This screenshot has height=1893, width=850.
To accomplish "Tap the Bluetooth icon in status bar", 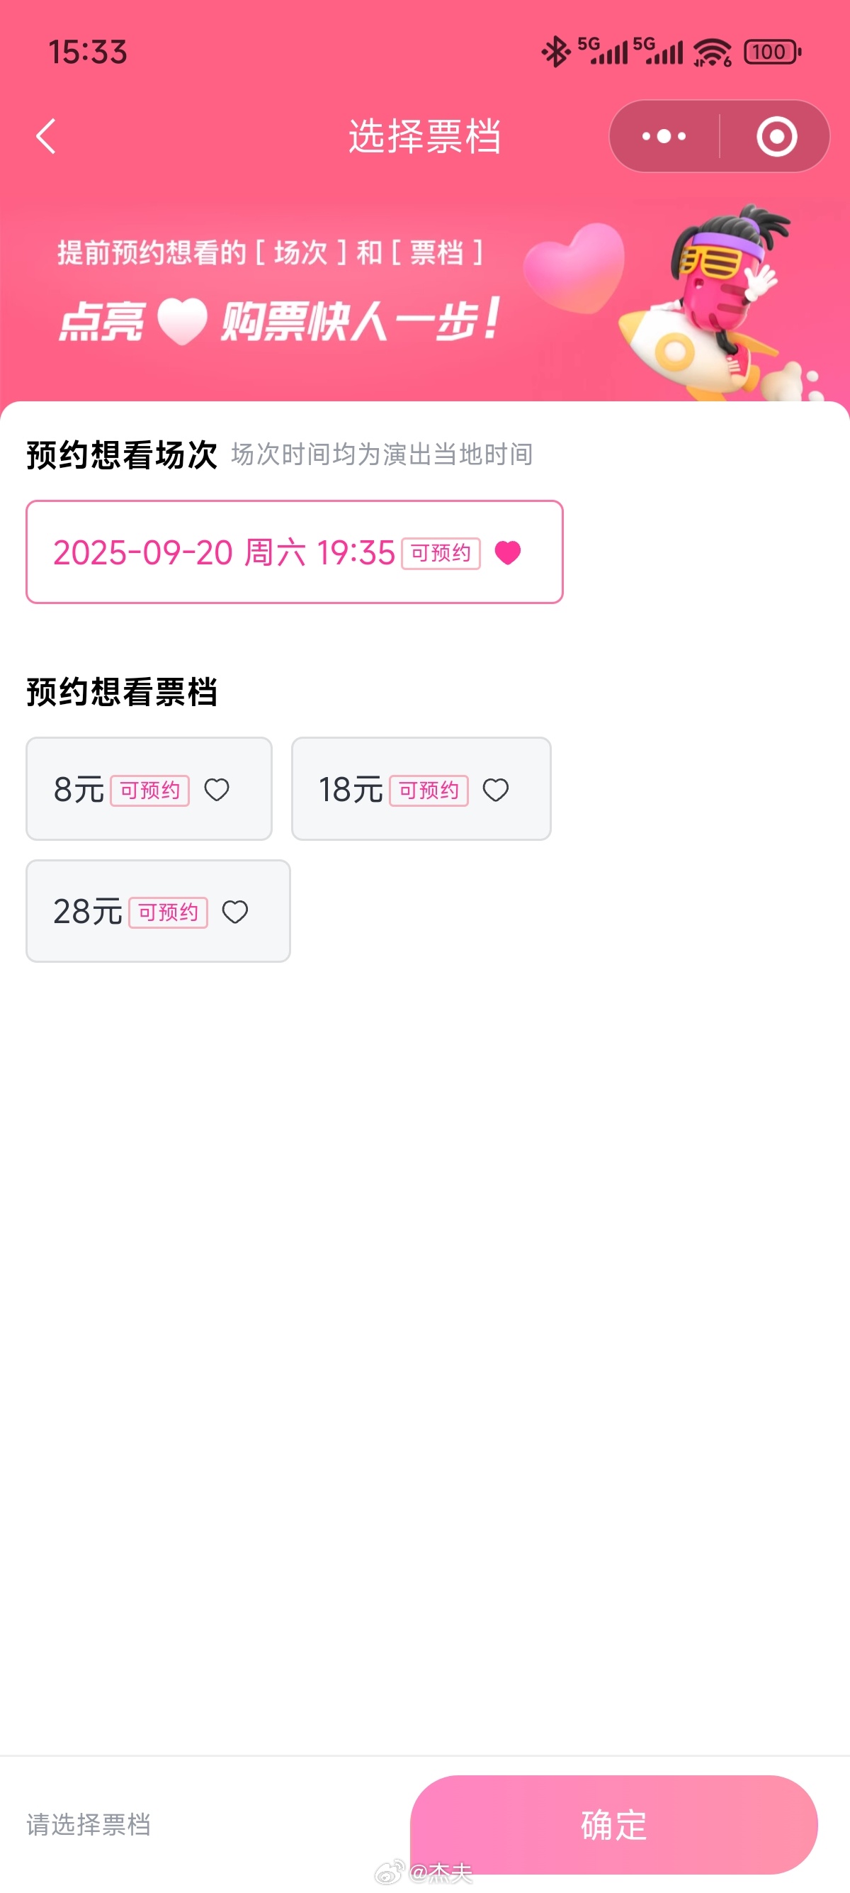I will [x=555, y=52].
